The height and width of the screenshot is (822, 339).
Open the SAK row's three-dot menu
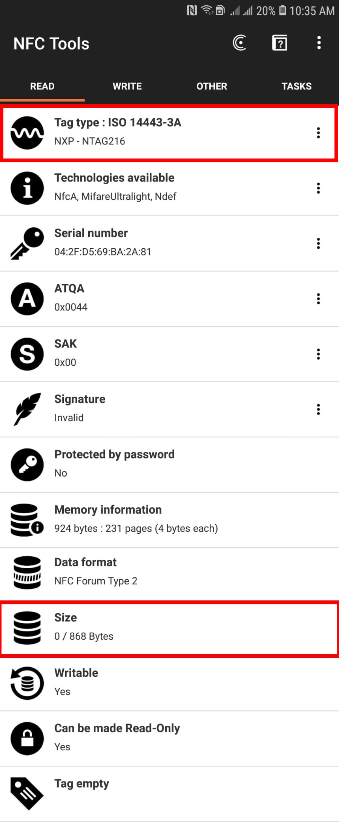pos(319,354)
